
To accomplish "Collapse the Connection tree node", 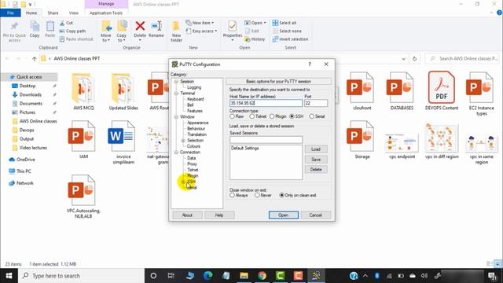I will [176, 152].
